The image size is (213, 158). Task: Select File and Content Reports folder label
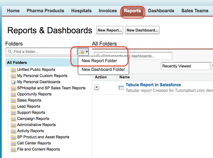tap(39, 149)
